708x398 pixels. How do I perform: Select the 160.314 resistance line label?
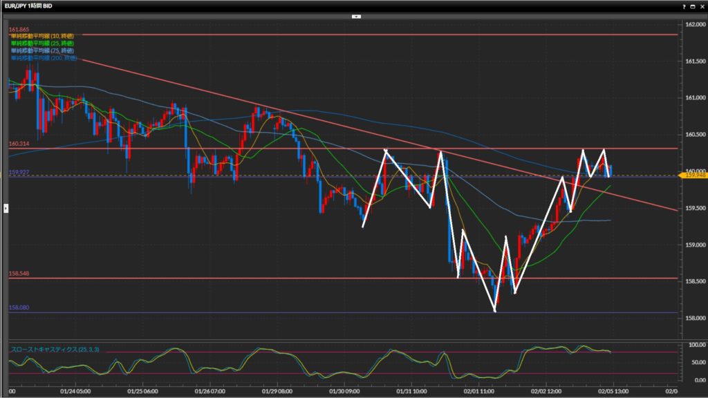18,144
